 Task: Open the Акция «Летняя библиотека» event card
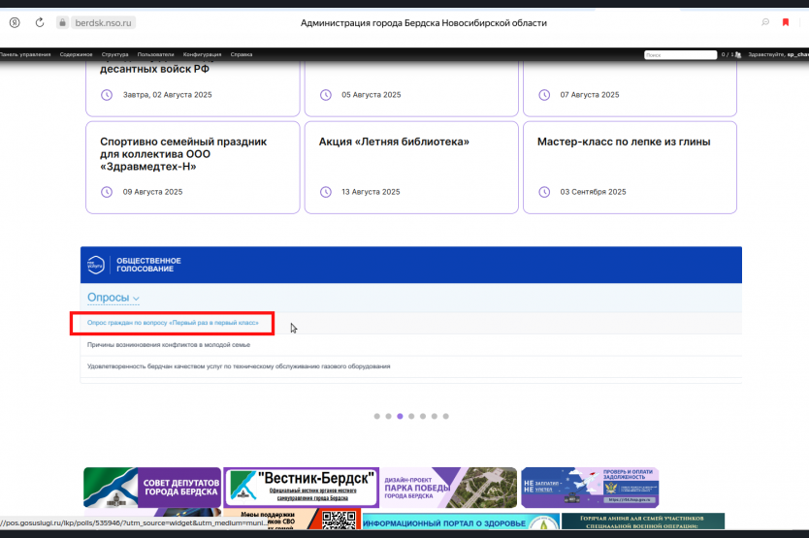tap(411, 166)
